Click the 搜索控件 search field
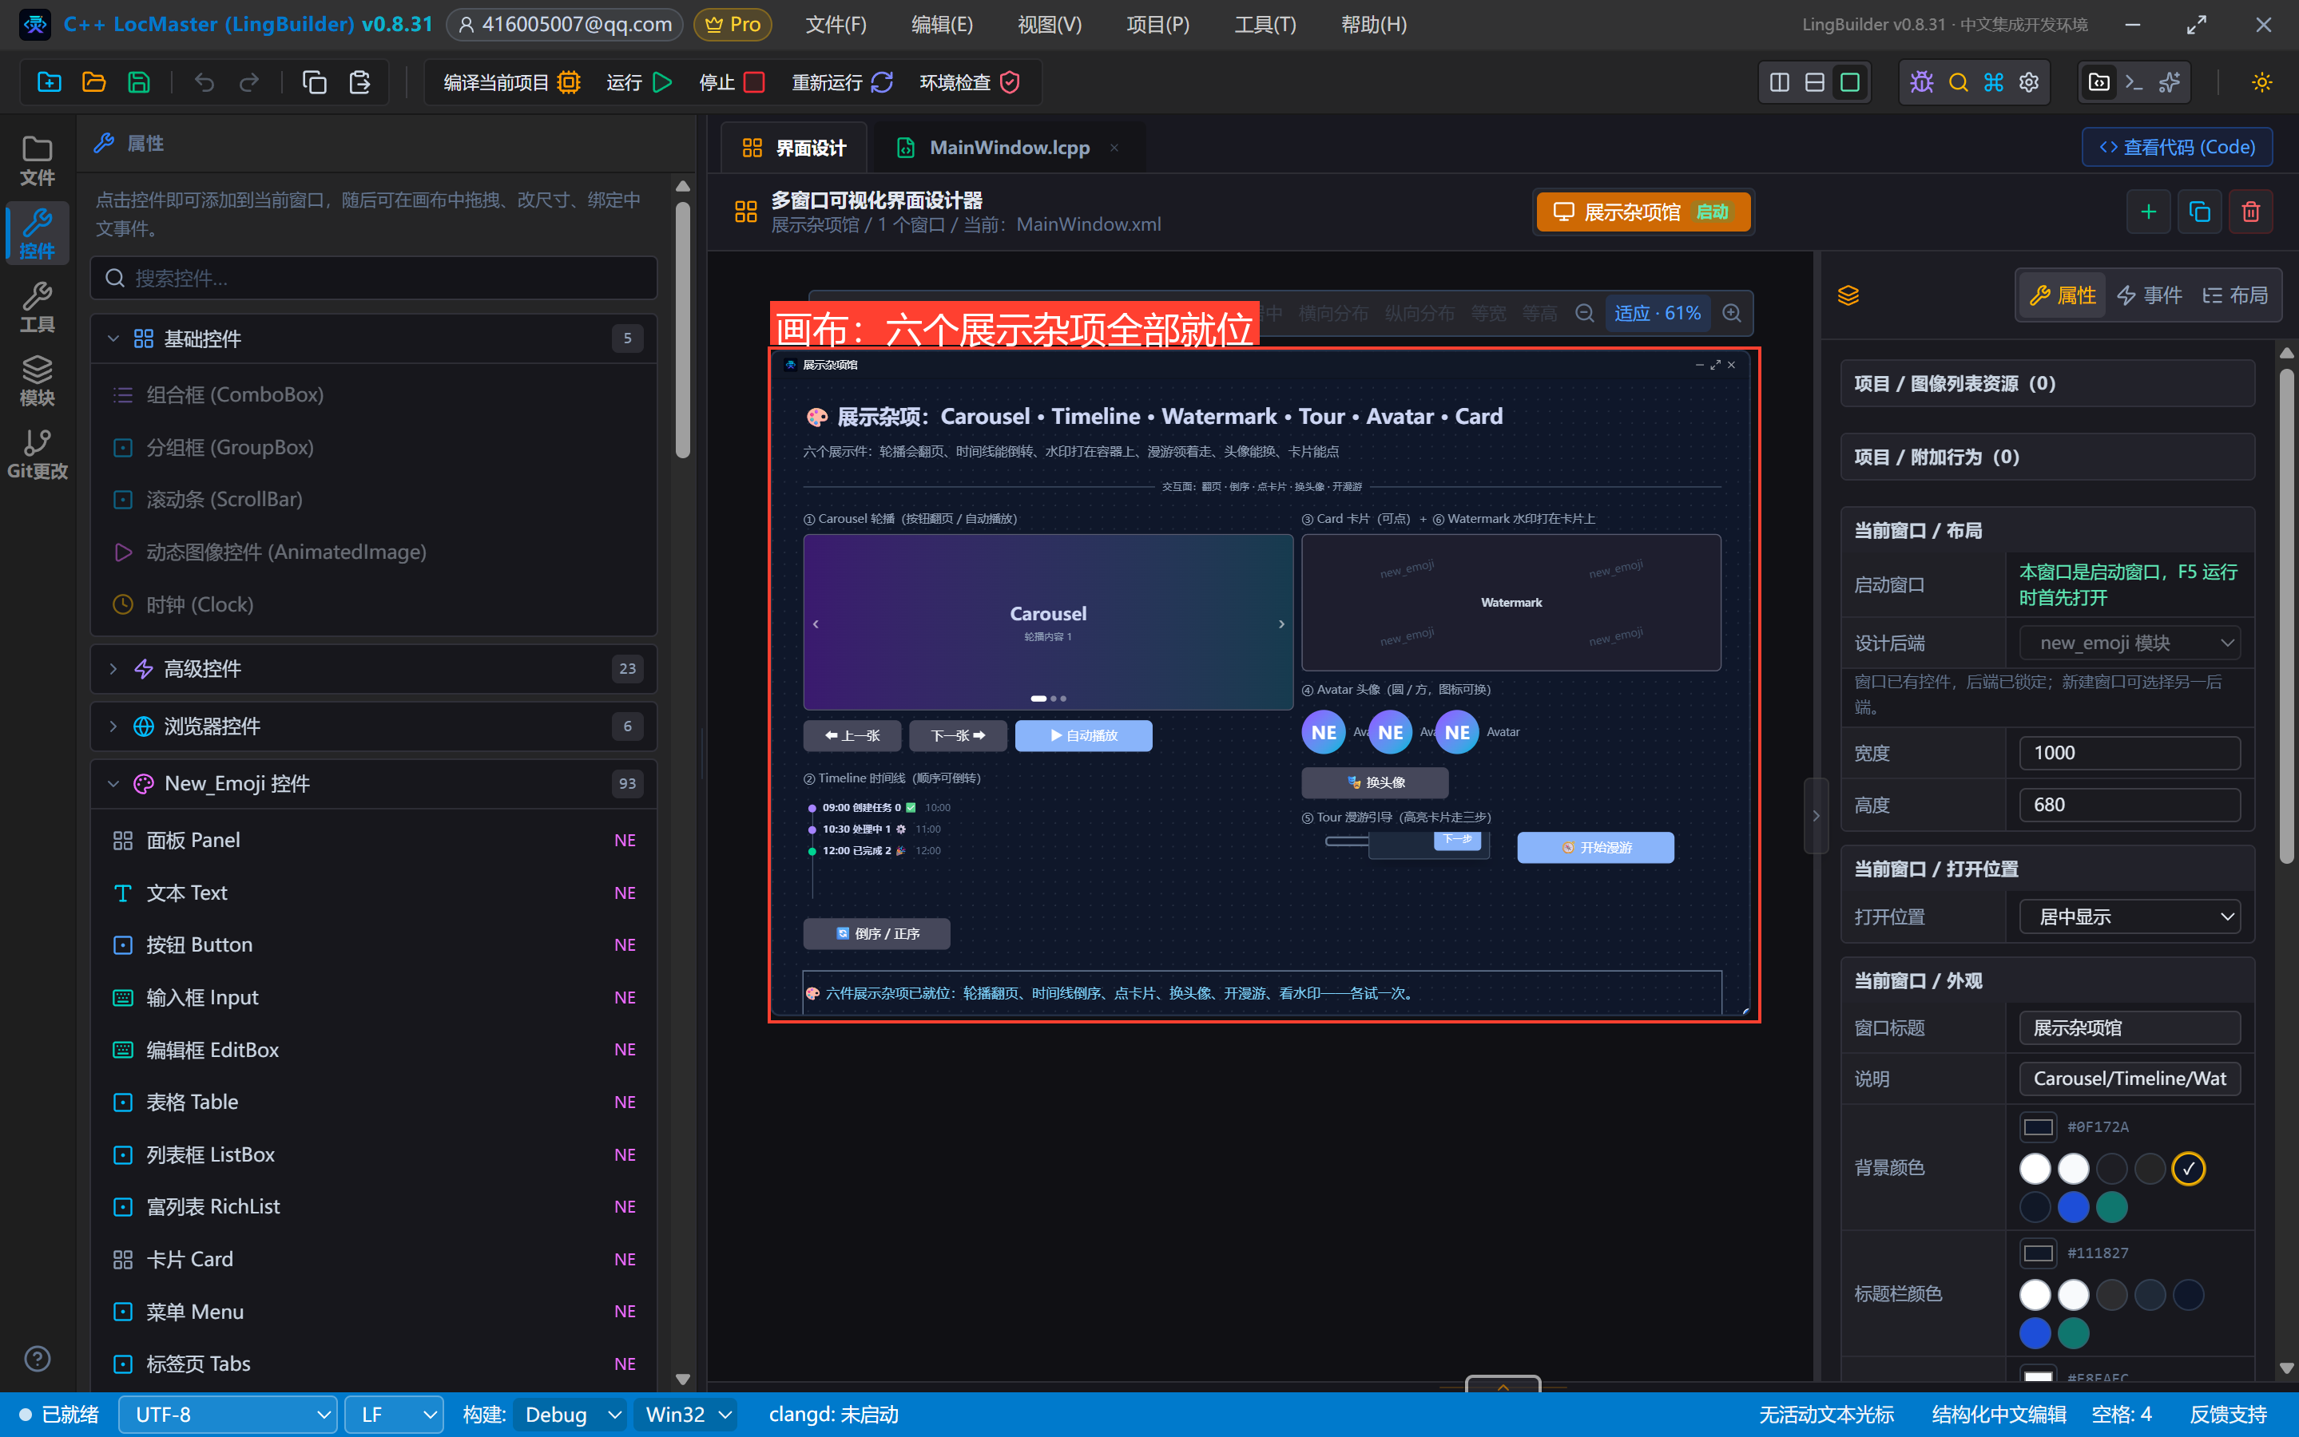This screenshot has height=1437, width=2299. (374, 279)
